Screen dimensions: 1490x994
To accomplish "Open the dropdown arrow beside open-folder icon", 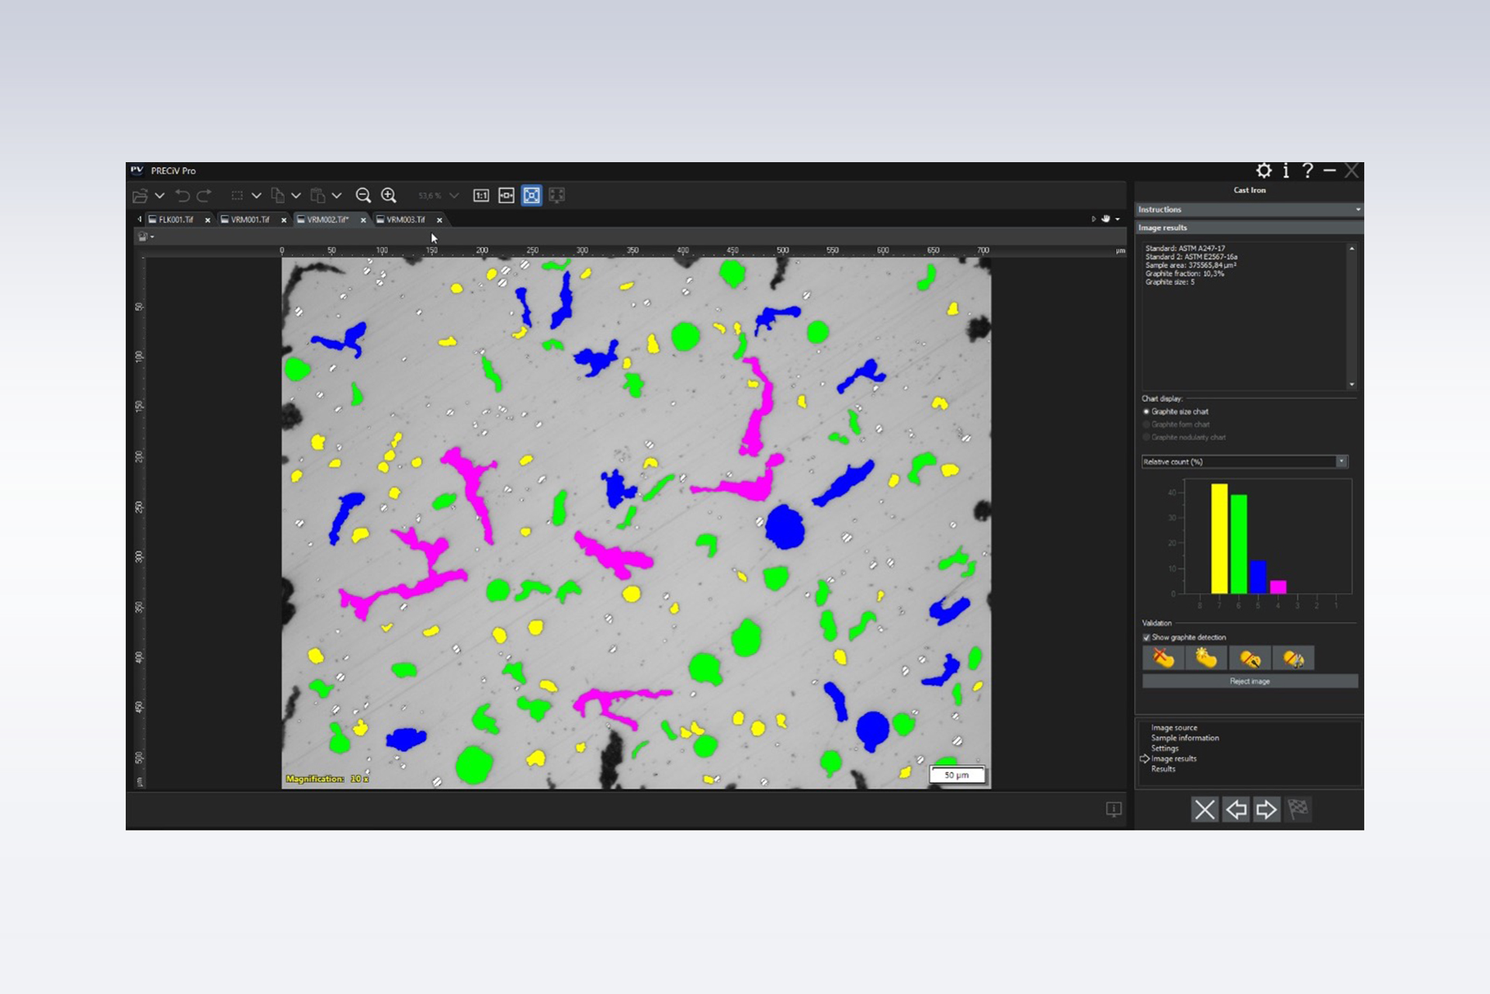I will [x=160, y=196].
